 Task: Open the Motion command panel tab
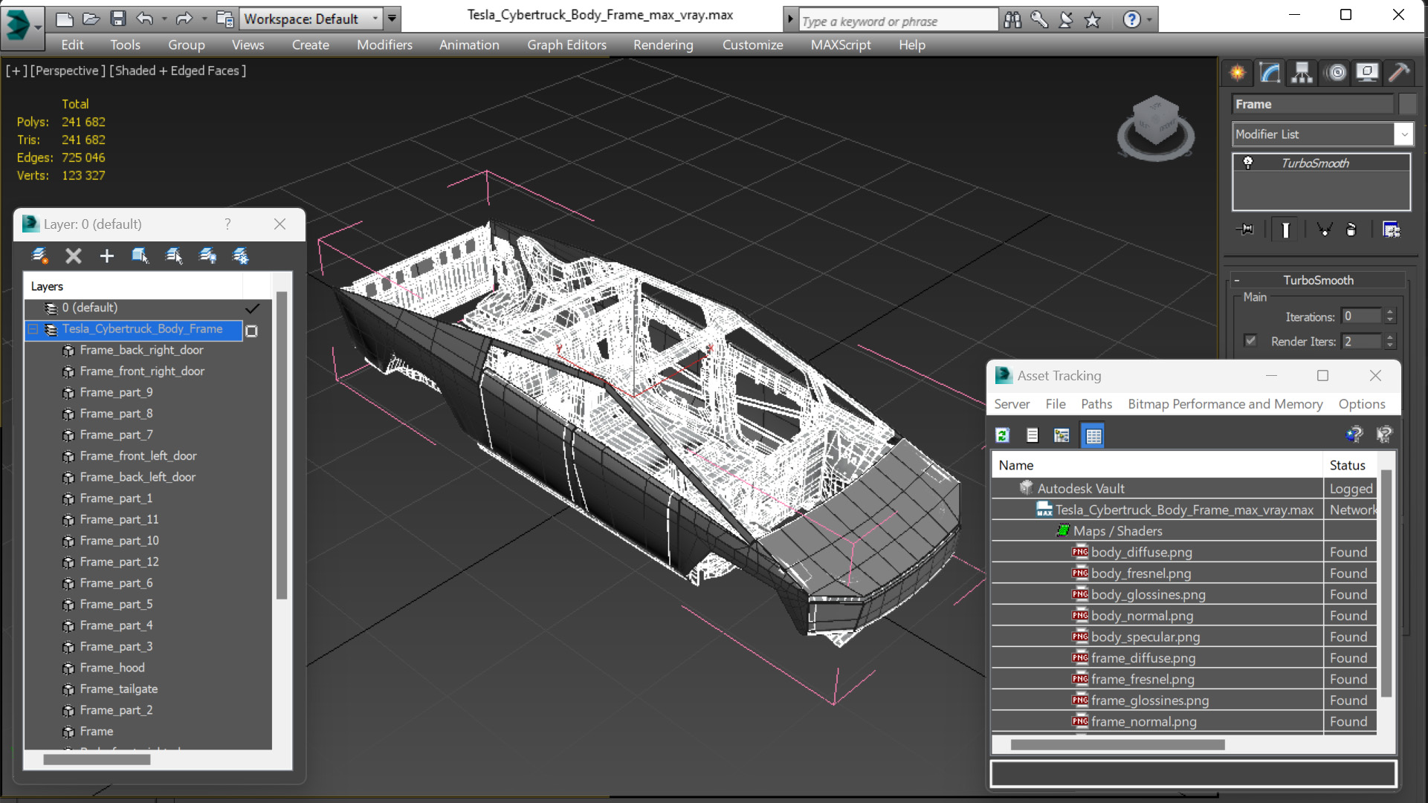pyautogui.click(x=1336, y=73)
